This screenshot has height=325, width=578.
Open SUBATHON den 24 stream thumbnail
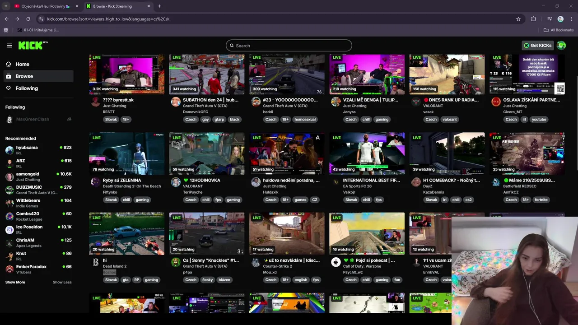[x=207, y=74]
